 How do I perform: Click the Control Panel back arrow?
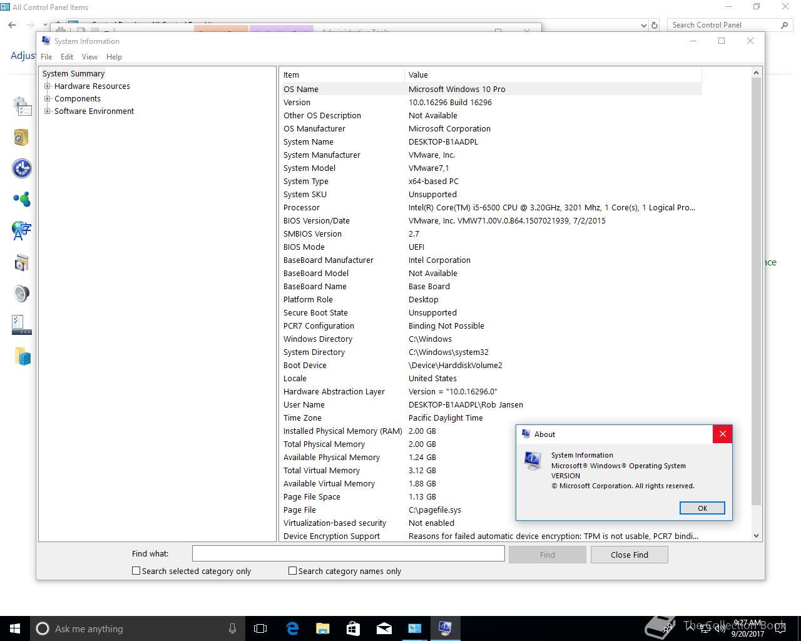(x=12, y=25)
